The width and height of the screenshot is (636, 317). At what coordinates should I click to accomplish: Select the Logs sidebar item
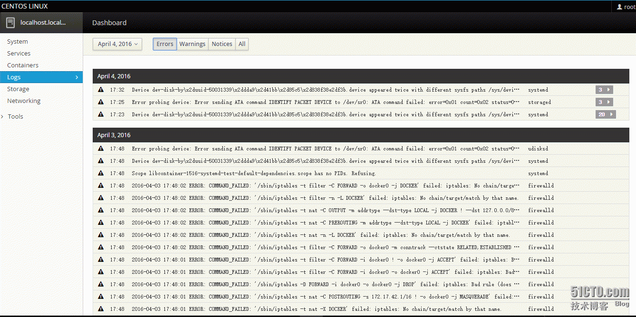pyautogui.click(x=41, y=77)
